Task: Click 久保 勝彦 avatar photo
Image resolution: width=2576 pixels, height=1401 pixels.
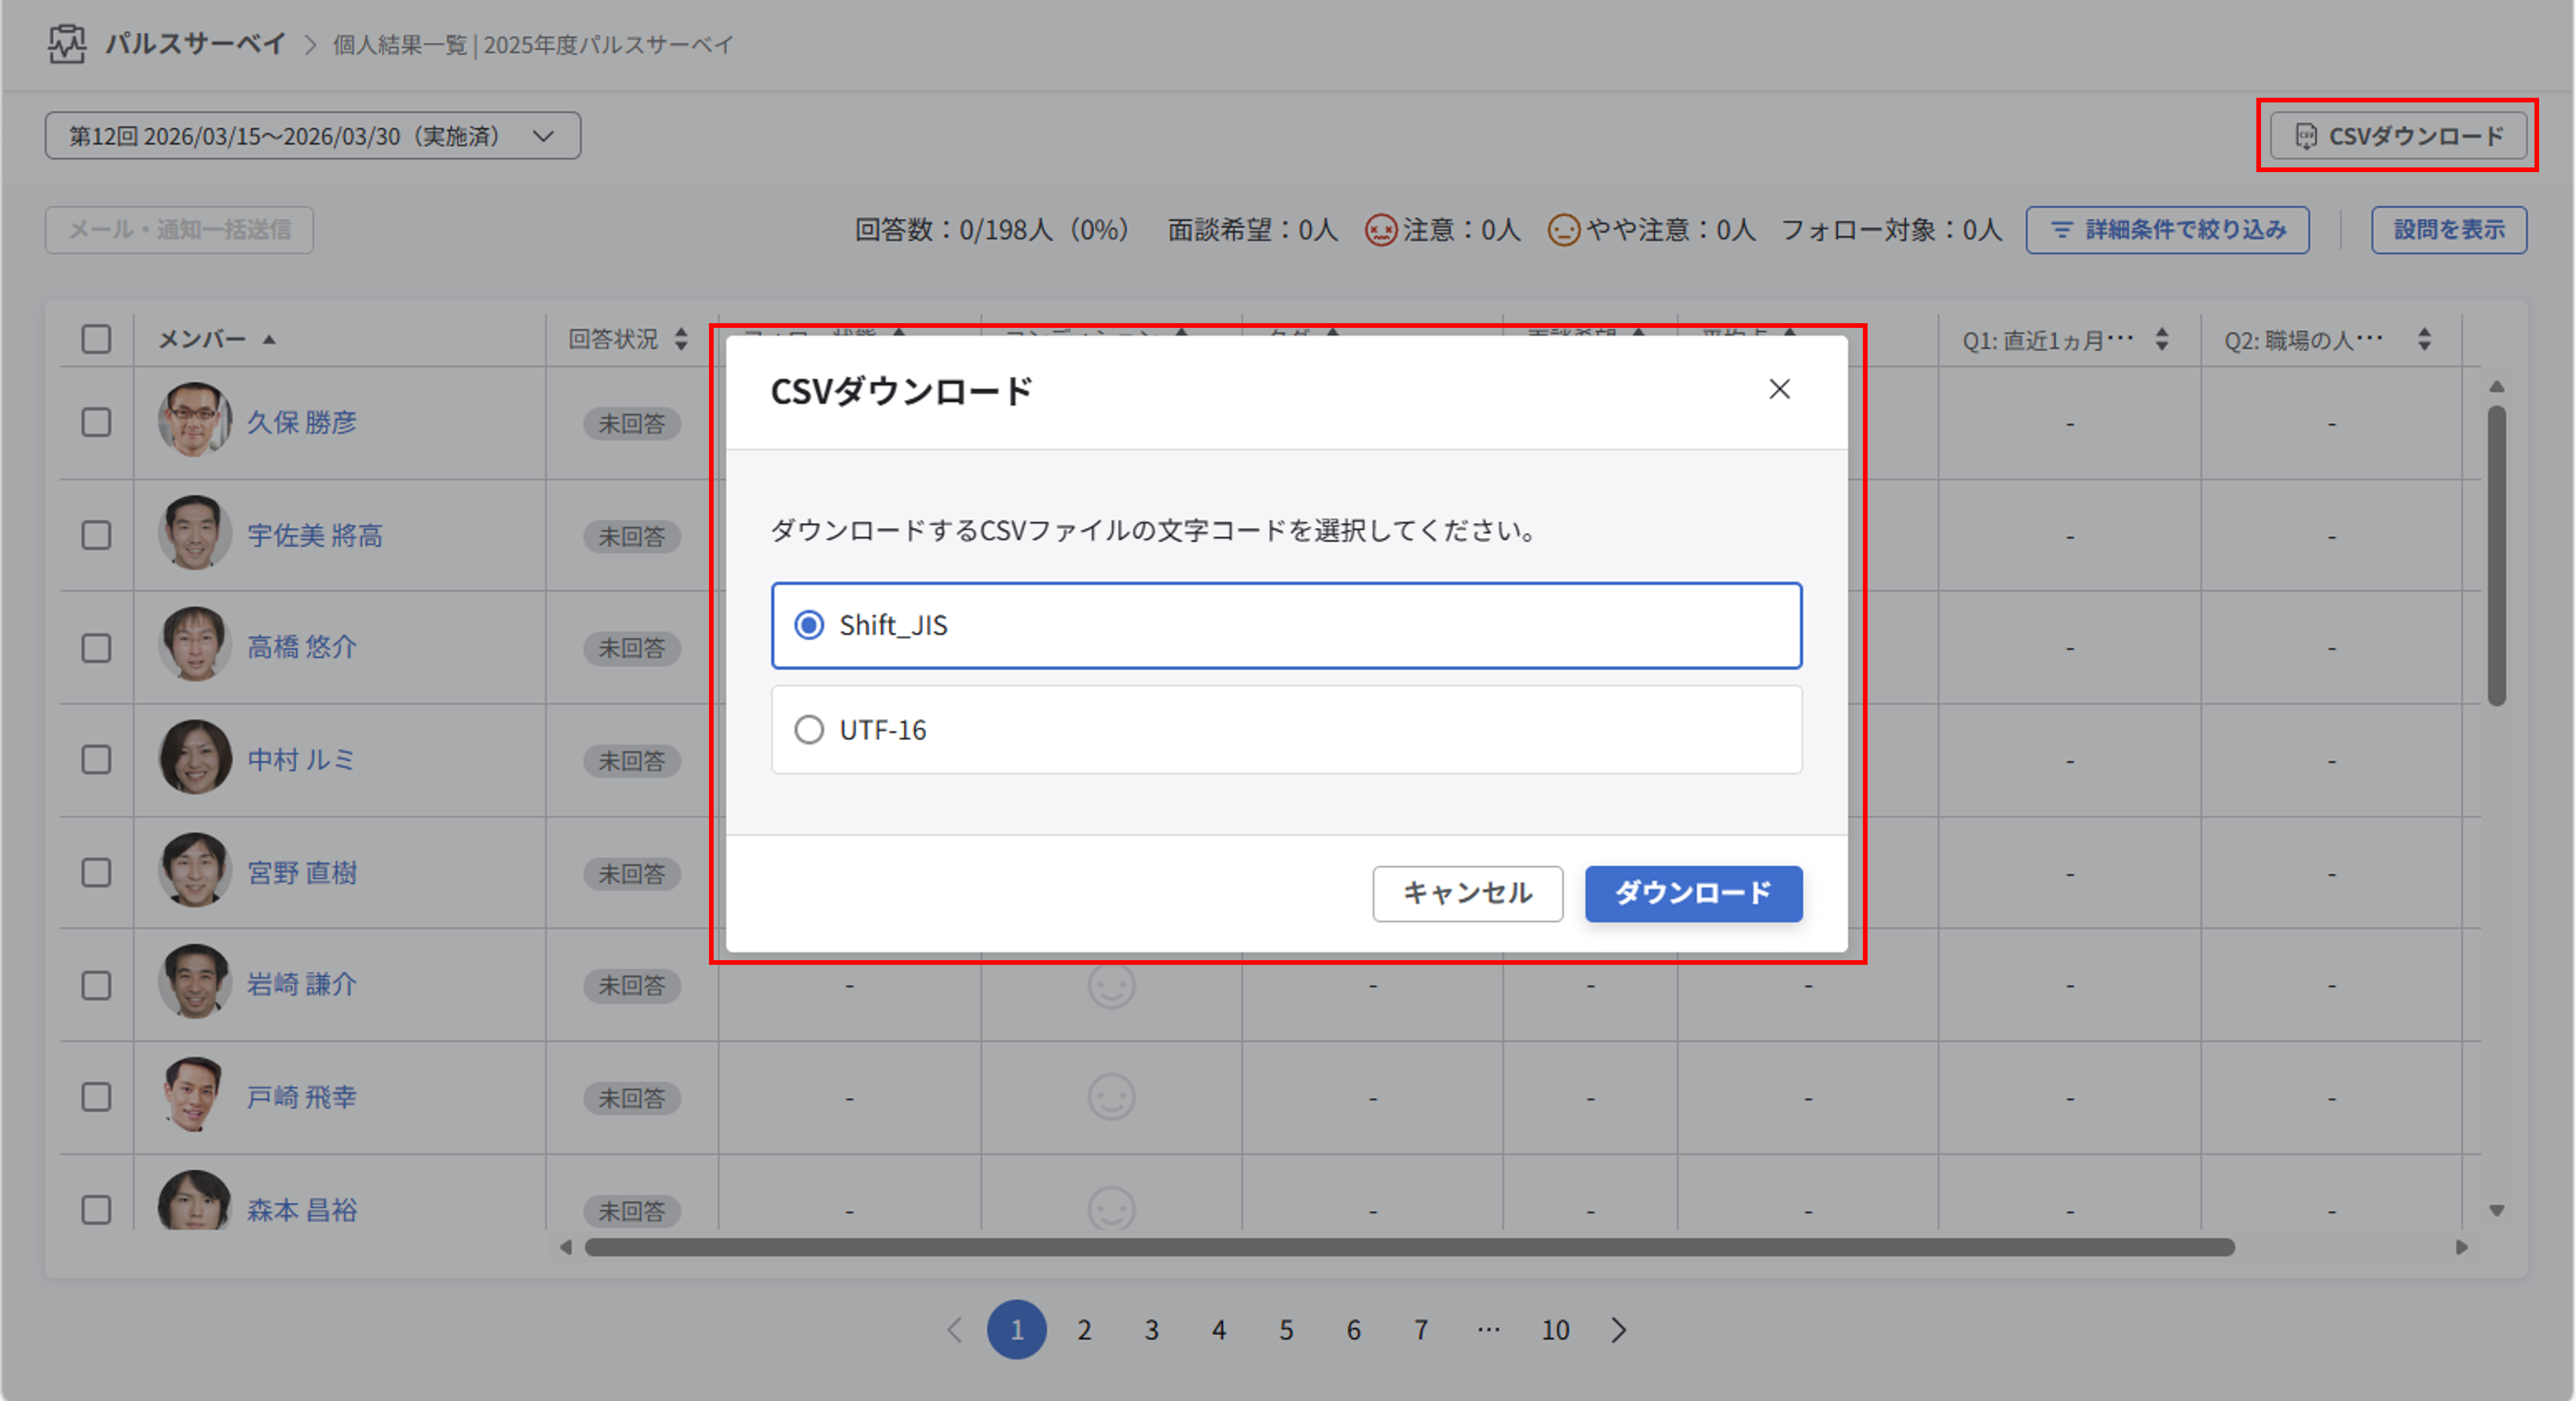Action: pyautogui.click(x=195, y=420)
